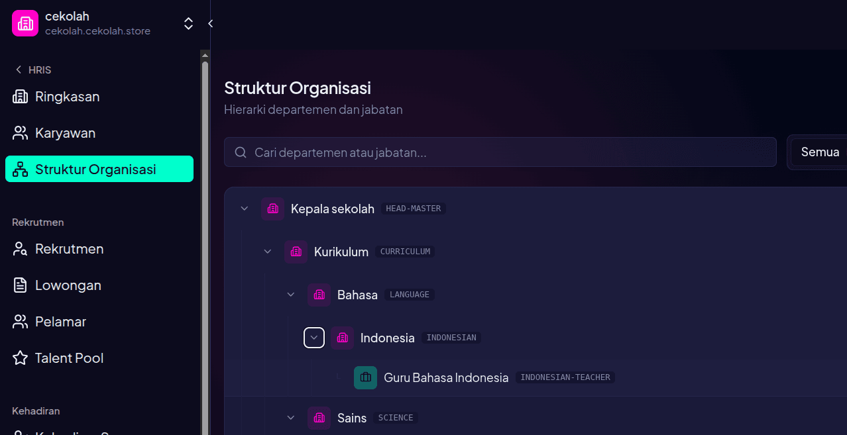Viewport: 847px width, 435px height.
Task: Go back using the HRIS link
Action: pyautogui.click(x=31, y=70)
